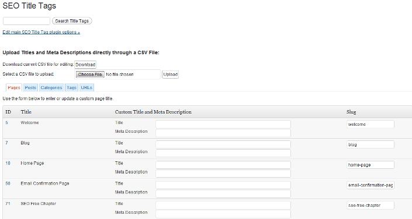Select the Tags tab
Image resolution: width=412 pixels, height=219 pixels.
71,87
